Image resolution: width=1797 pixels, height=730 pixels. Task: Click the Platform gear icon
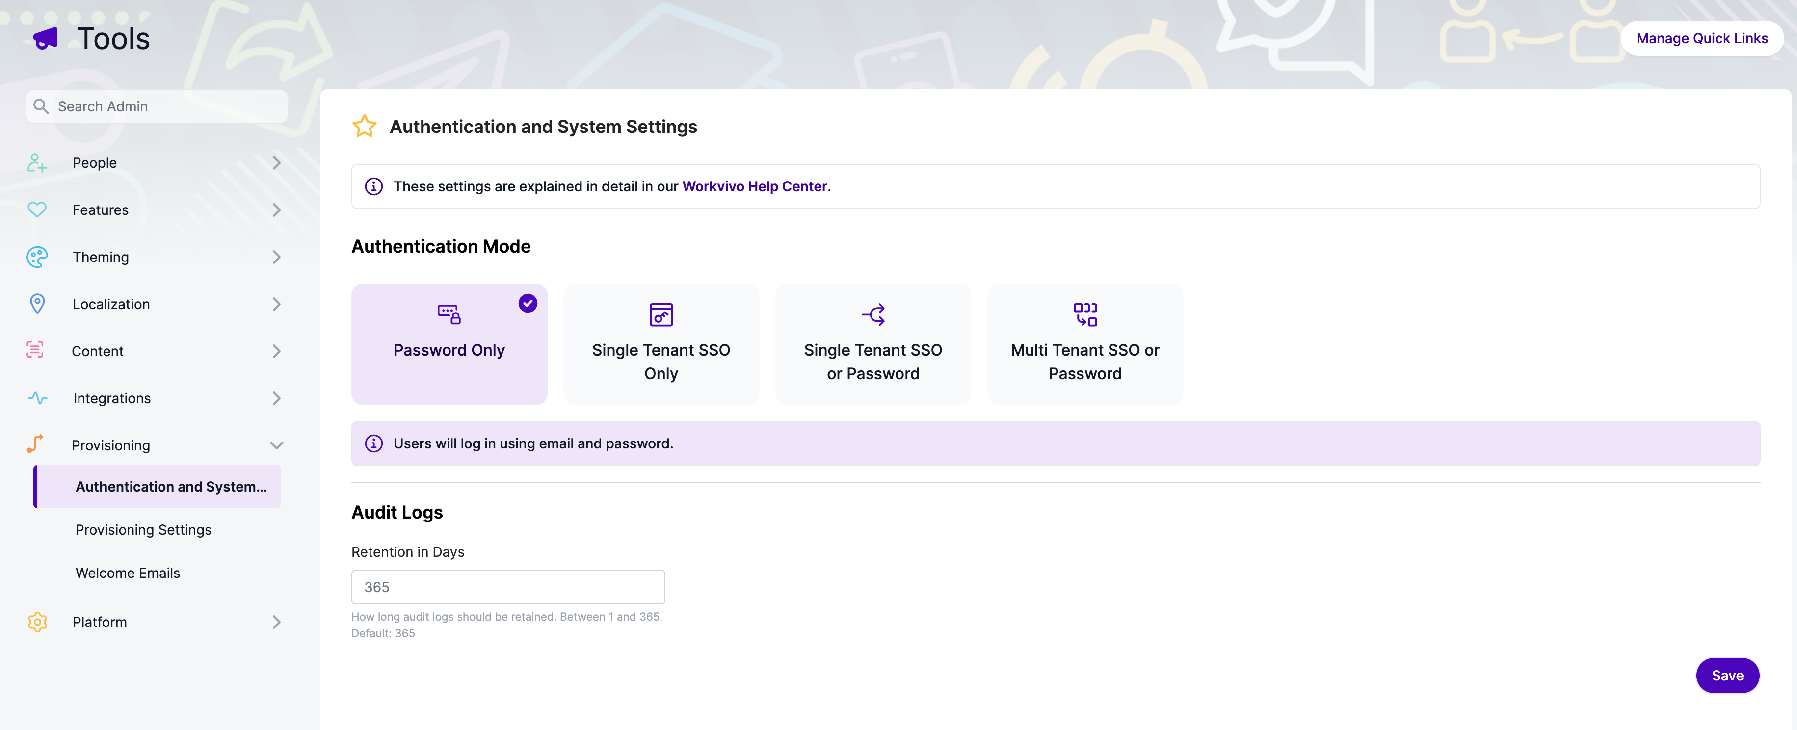point(37,622)
